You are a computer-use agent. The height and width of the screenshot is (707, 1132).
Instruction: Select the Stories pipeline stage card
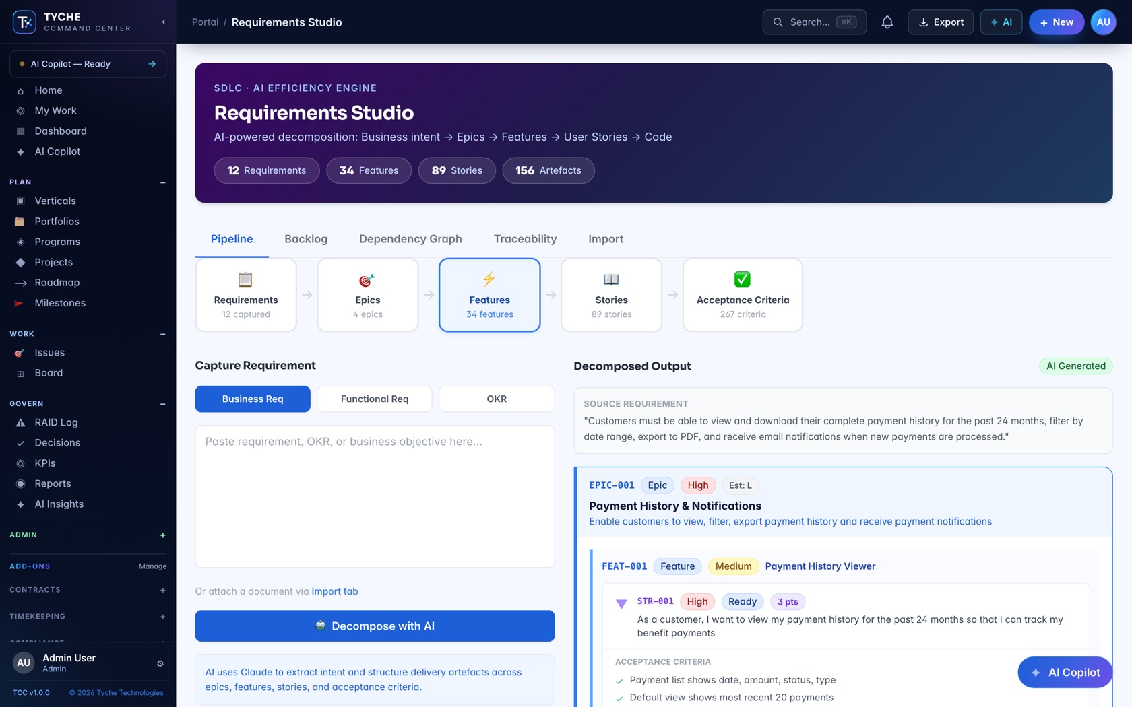tap(612, 295)
